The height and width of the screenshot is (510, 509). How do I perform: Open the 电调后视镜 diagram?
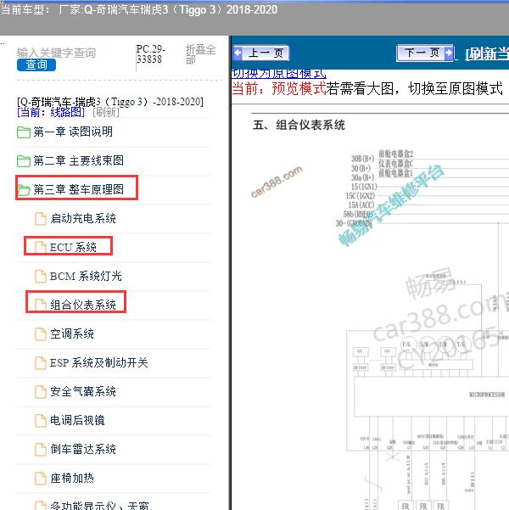[77, 420]
